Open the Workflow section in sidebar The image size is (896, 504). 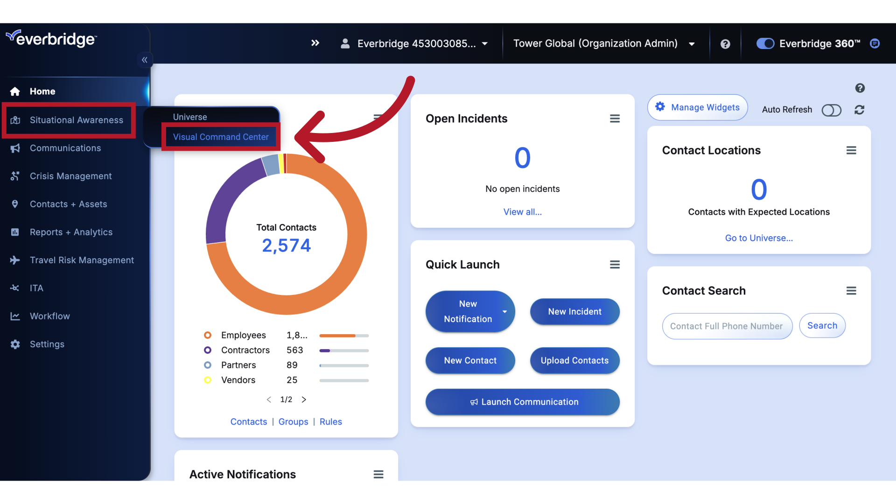50,316
